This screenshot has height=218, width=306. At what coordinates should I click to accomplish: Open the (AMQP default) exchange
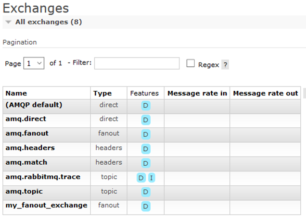coord(34,105)
